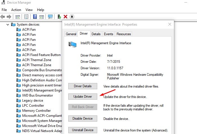Click the icon beside IWD Bus Enumerator
The image size is (197, 134).
point(19,95)
